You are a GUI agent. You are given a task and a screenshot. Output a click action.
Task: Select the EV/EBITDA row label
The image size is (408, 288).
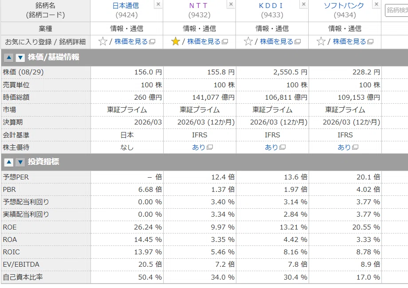[21, 265]
